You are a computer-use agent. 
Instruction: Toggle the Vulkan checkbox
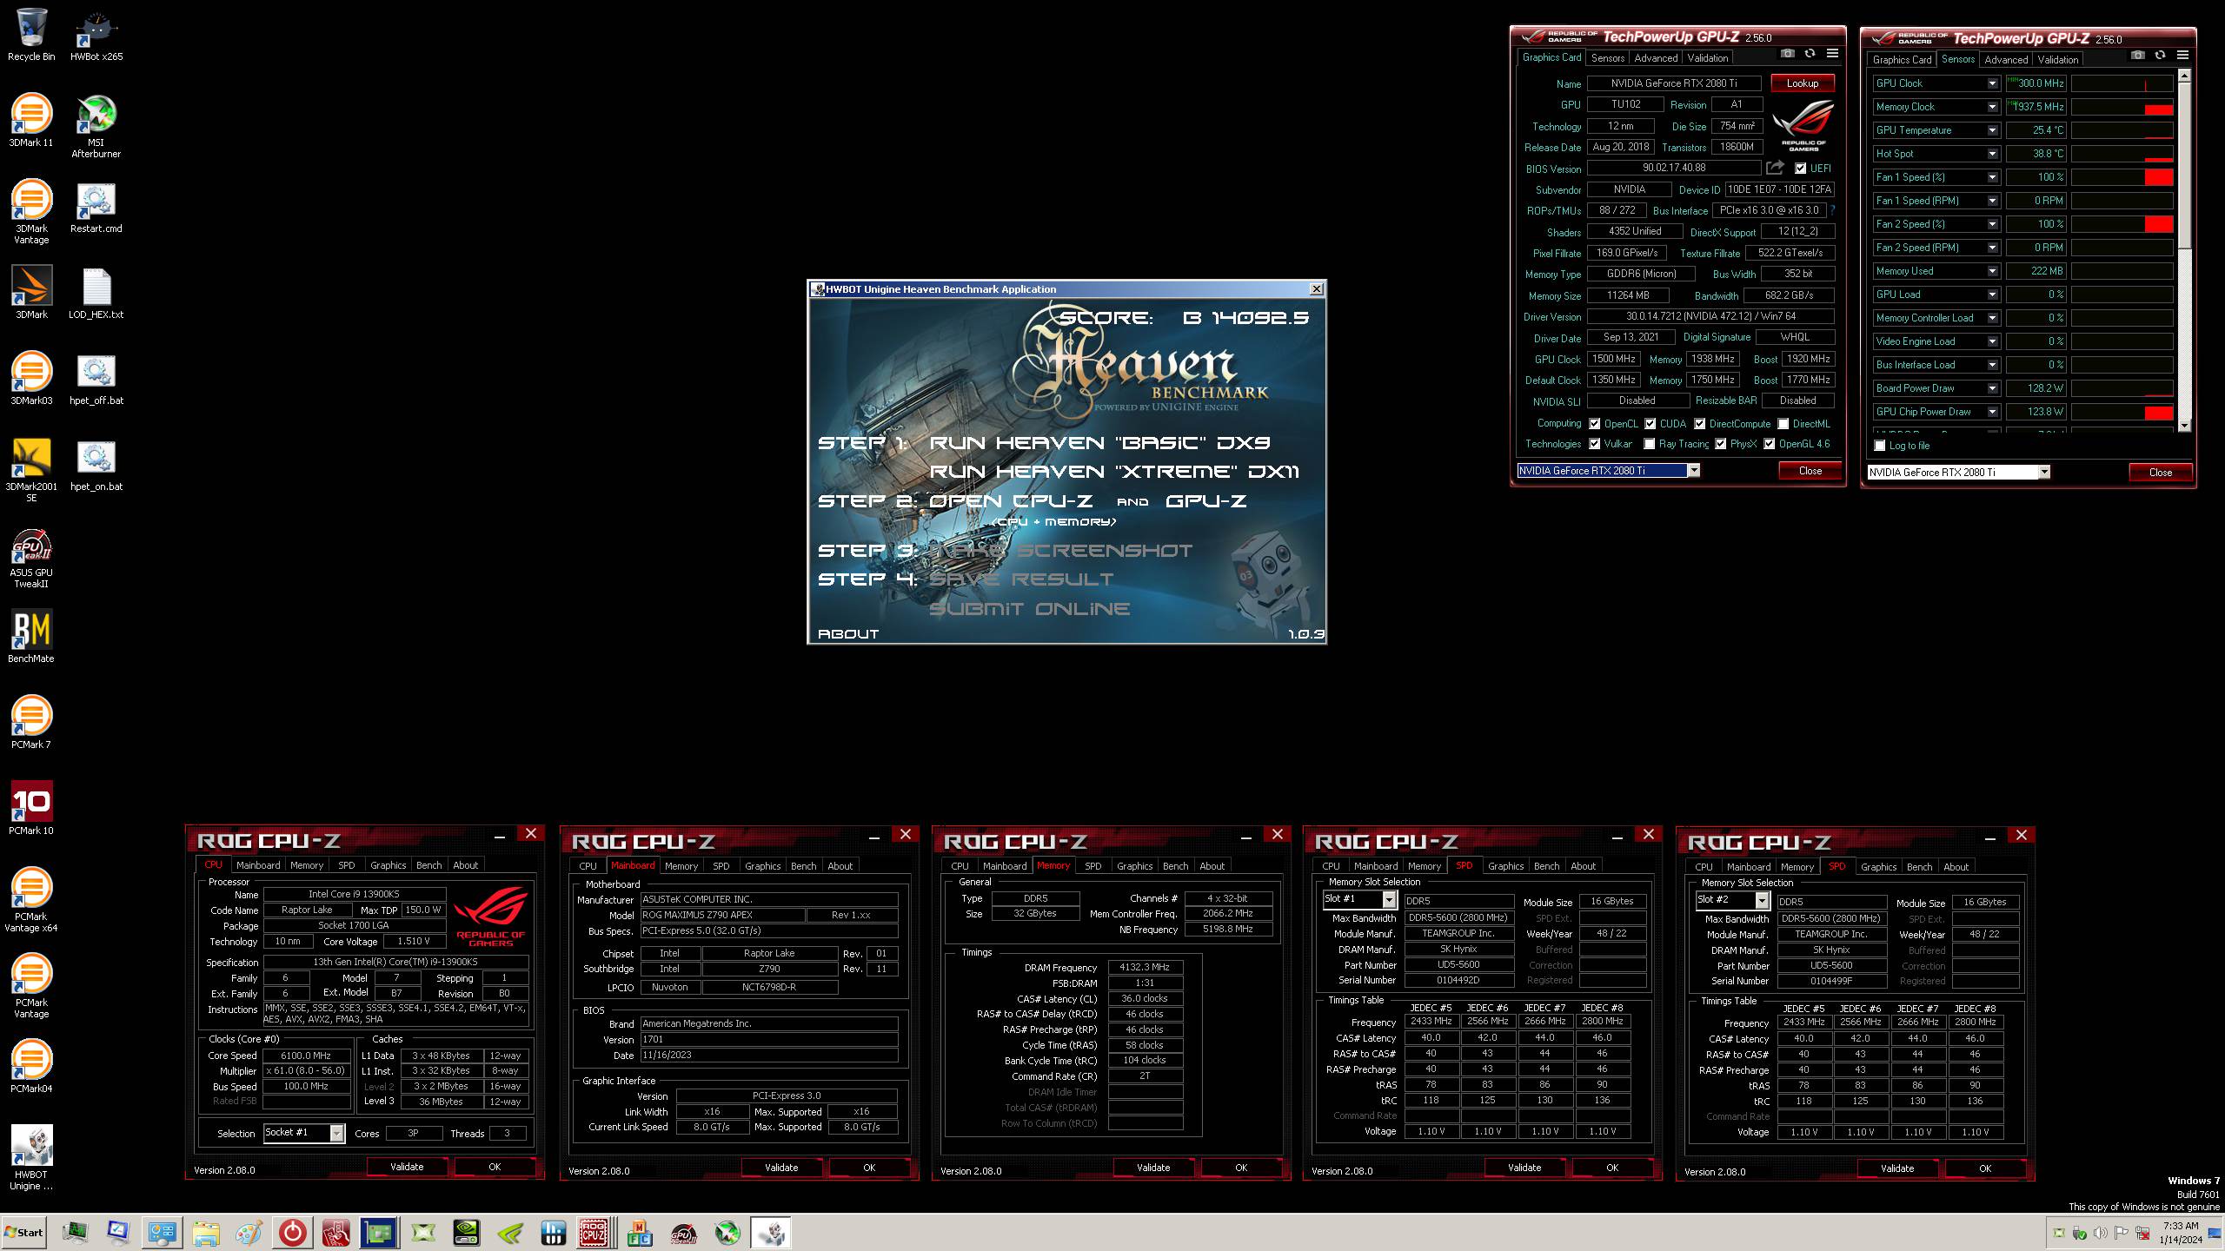1595,444
